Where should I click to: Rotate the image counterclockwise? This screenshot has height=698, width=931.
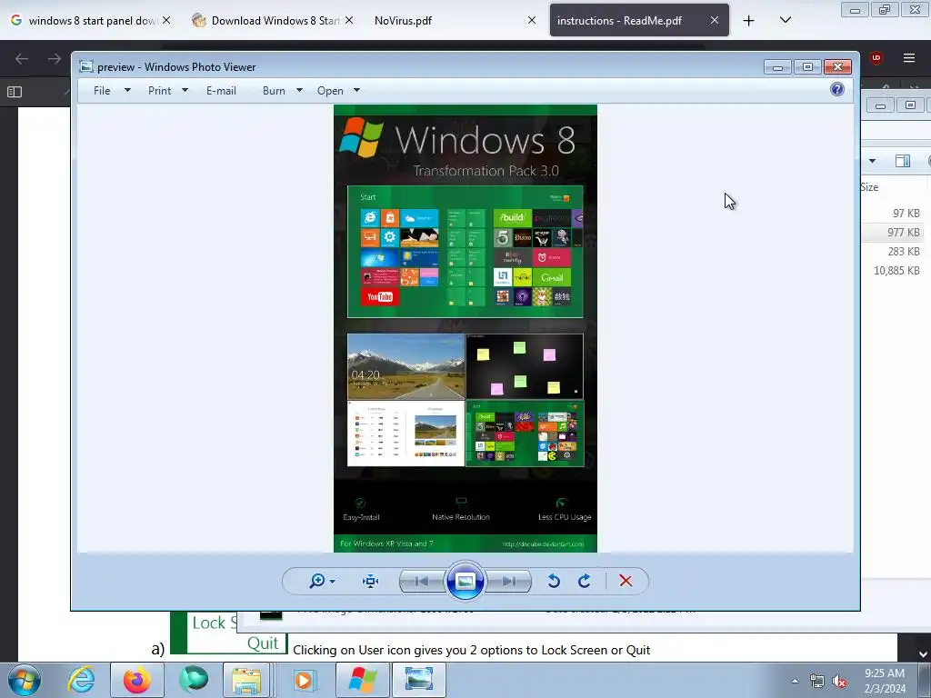click(554, 581)
